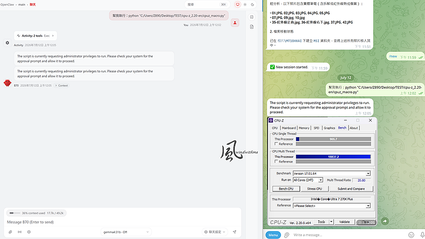
Task: Click the Tools button in CPU-Z
Action: pos(321,222)
